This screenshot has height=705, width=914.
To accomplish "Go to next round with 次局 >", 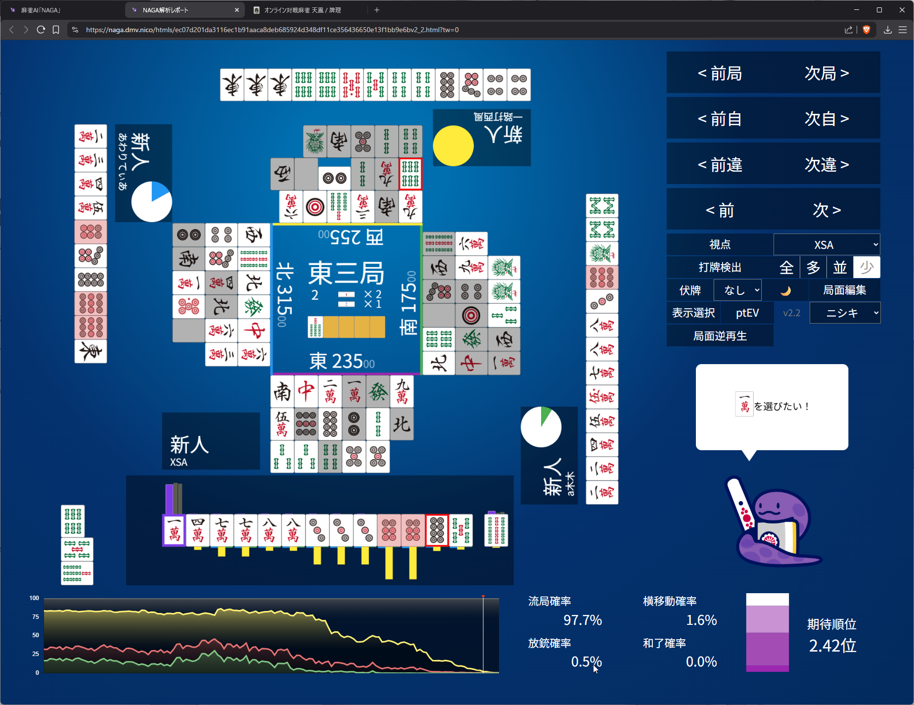I will tap(826, 73).
